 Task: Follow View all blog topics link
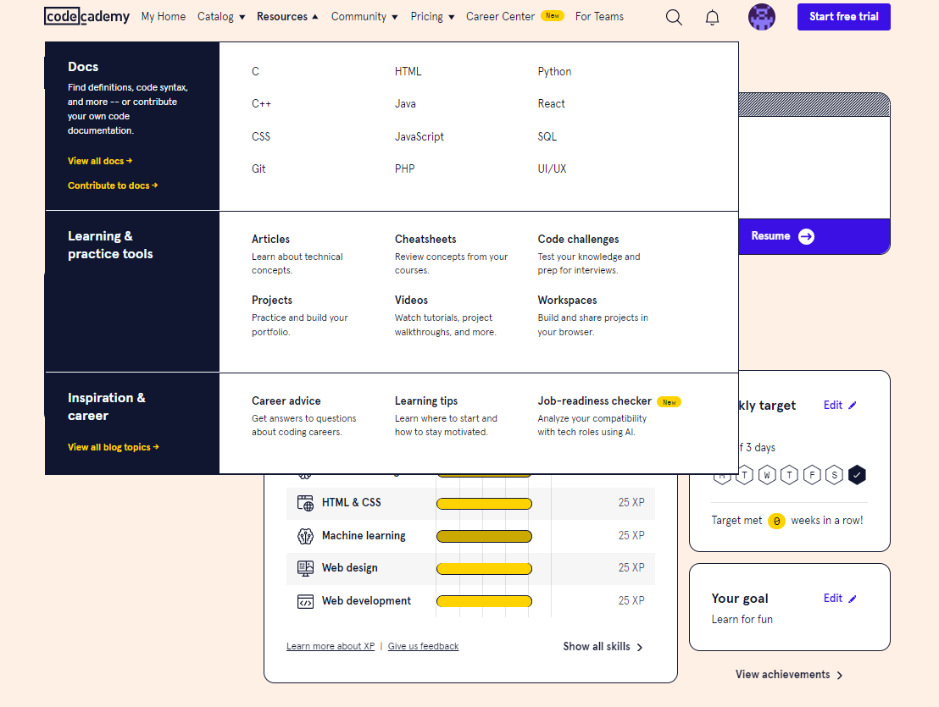(x=114, y=447)
